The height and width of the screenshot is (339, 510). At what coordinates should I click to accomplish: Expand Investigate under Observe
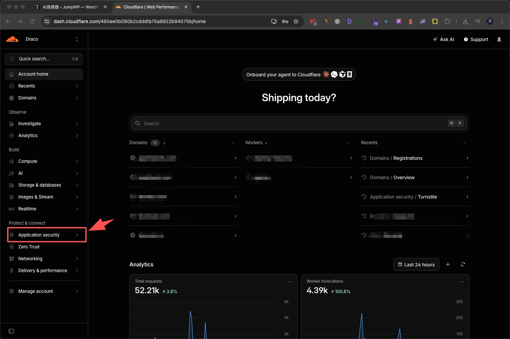pyautogui.click(x=44, y=124)
